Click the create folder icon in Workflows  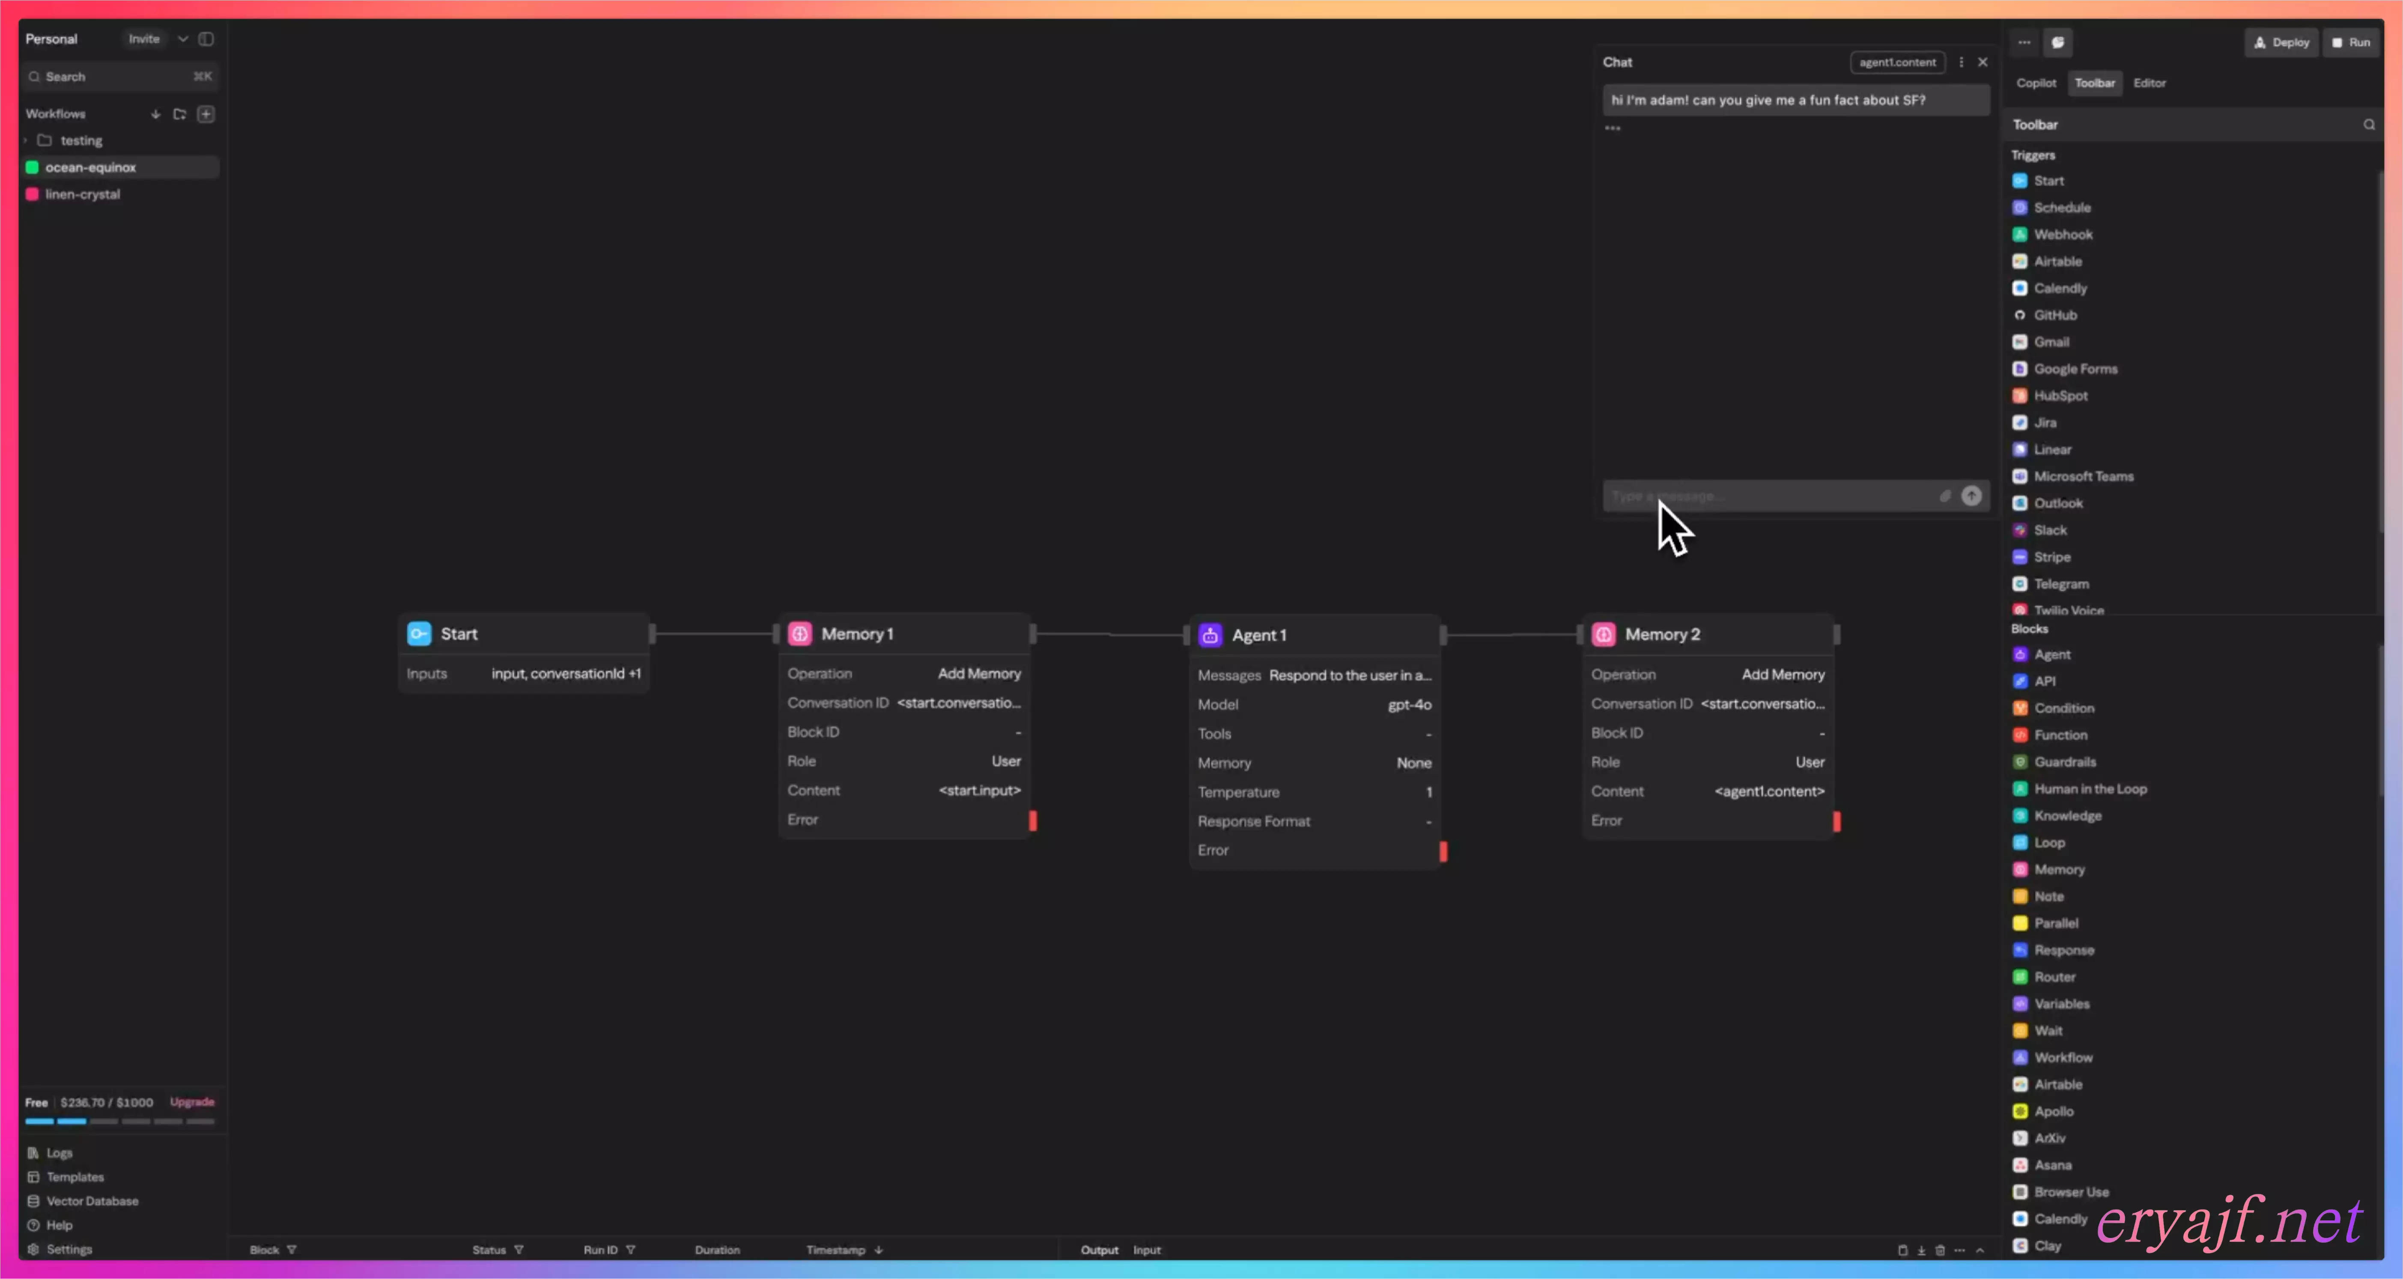(x=180, y=114)
